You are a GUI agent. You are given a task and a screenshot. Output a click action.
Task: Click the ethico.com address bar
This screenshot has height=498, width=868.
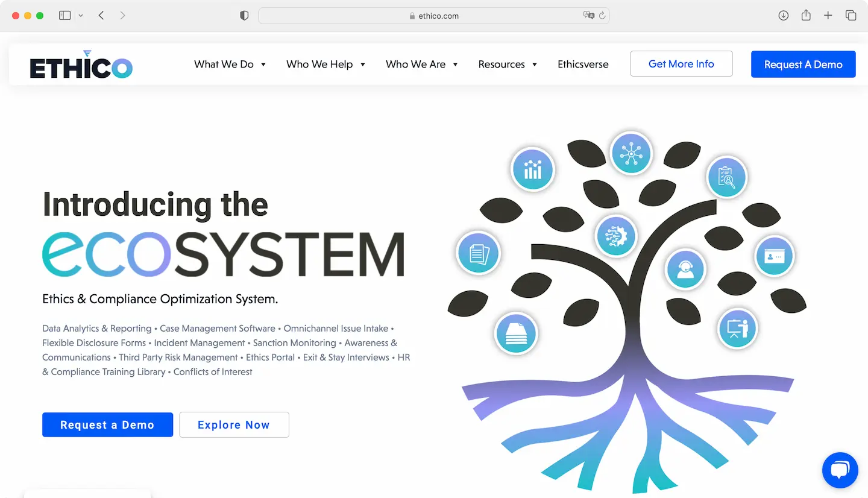click(433, 16)
